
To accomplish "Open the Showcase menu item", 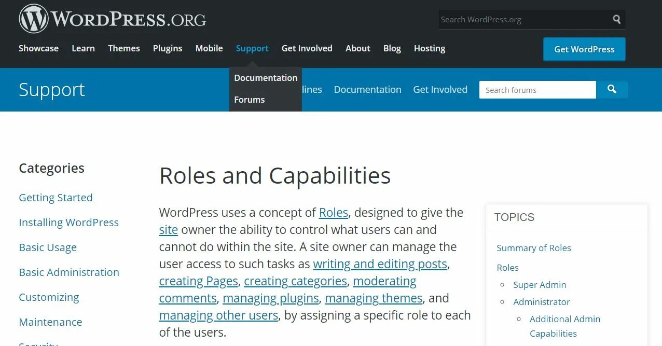I will pyautogui.click(x=38, y=48).
